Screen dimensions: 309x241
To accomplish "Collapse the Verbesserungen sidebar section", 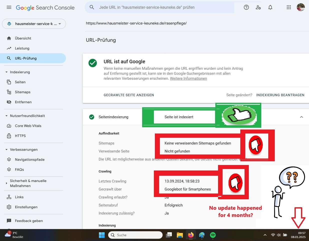I will [x=6, y=149].
